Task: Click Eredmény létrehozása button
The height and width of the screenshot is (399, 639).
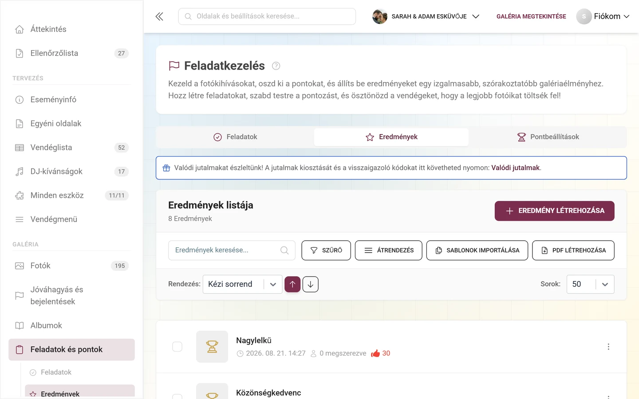Action: (555, 211)
